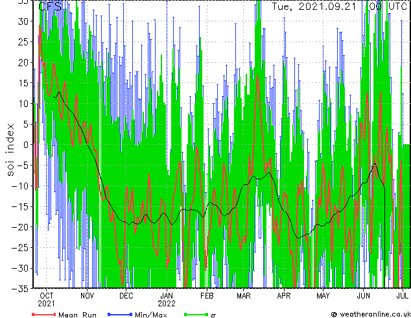
Task: Click the 'JAN 2022' x-axis label
Action: click(167, 300)
